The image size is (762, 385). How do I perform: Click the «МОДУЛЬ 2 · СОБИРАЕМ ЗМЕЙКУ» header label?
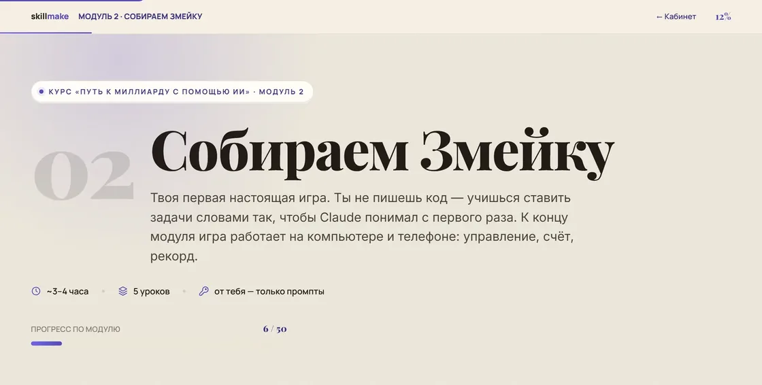click(x=140, y=16)
